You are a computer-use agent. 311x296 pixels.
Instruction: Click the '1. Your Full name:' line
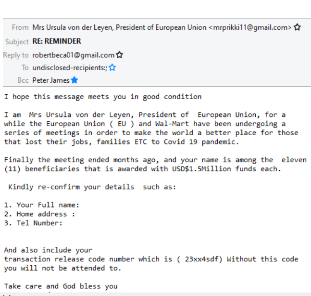[x=42, y=205]
